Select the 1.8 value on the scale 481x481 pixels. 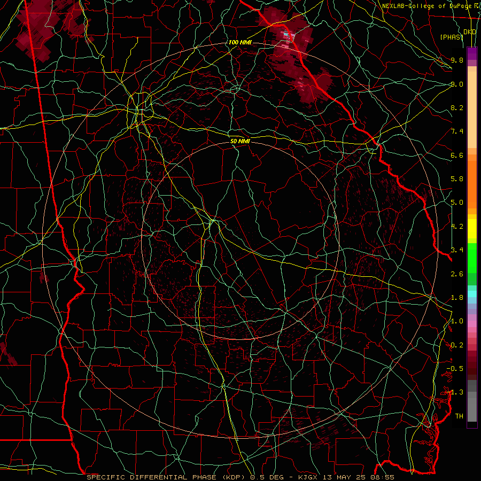[x=457, y=298]
